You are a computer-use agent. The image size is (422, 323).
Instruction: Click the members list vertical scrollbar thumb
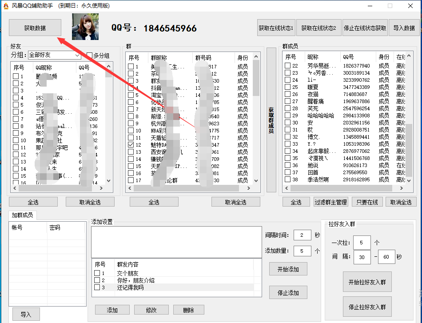click(409, 150)
